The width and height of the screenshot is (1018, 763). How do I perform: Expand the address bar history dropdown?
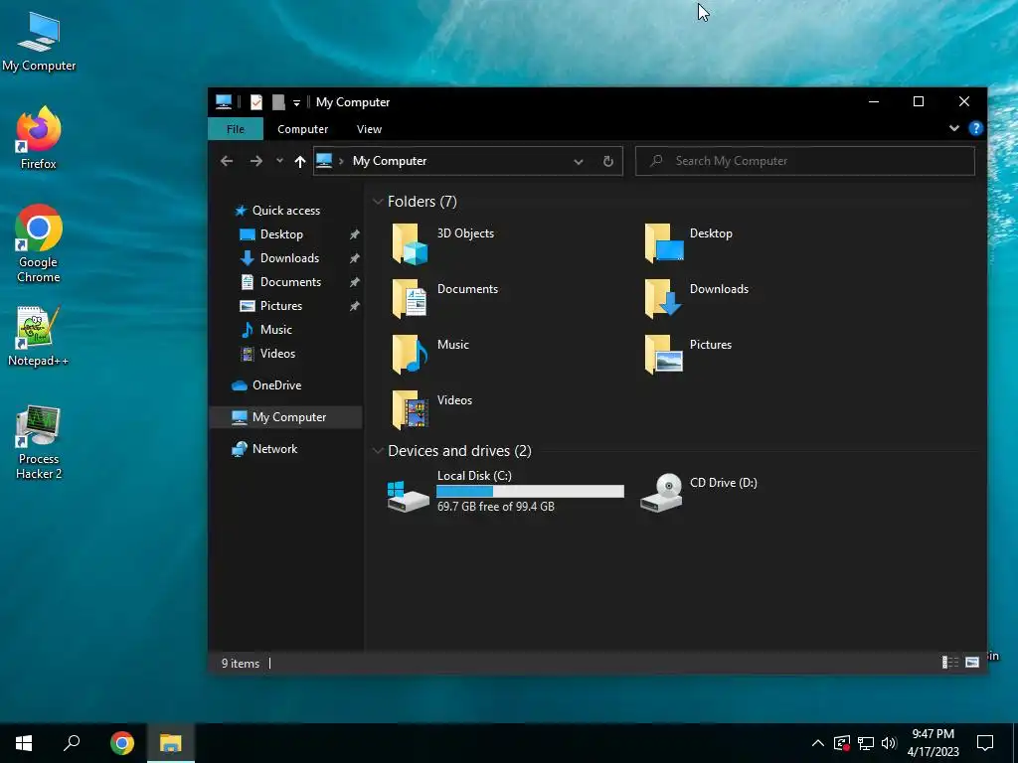pyautogui.click(x=579, y=162)
